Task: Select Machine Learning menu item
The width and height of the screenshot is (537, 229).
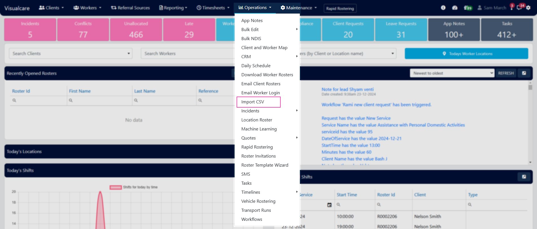Action: [x=259, y=129]
